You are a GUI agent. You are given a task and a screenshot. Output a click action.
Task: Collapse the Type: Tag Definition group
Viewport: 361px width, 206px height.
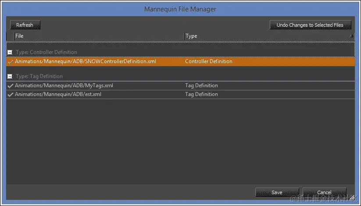(10, 76)
